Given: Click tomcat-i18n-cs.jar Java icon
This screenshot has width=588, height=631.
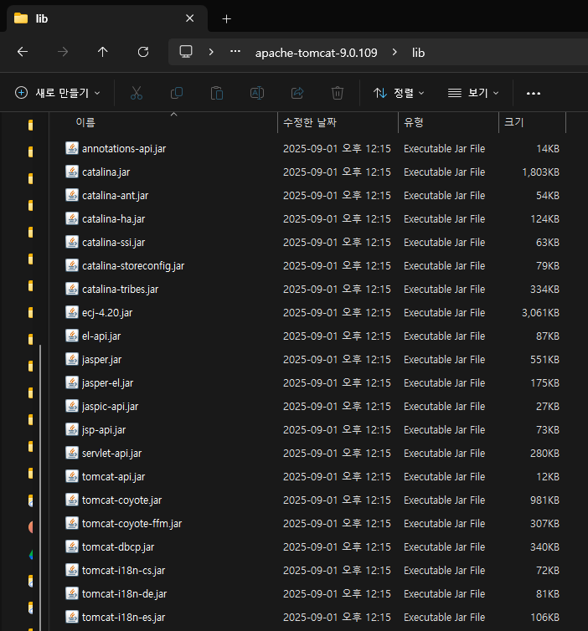Looking at the screenshot, I should point(72,570).
